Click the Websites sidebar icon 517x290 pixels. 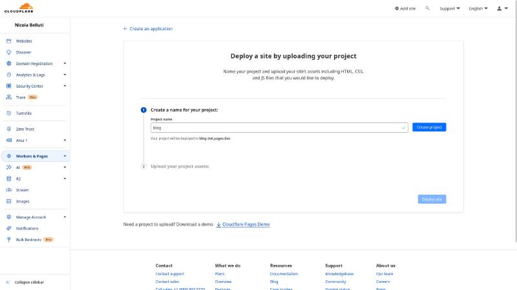(9, 41)
